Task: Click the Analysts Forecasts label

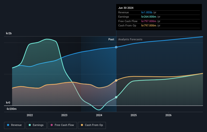Action: tap(130, 40)
